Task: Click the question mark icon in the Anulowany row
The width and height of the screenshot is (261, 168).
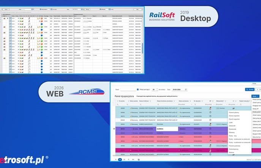Action: [x=210, y=154]
